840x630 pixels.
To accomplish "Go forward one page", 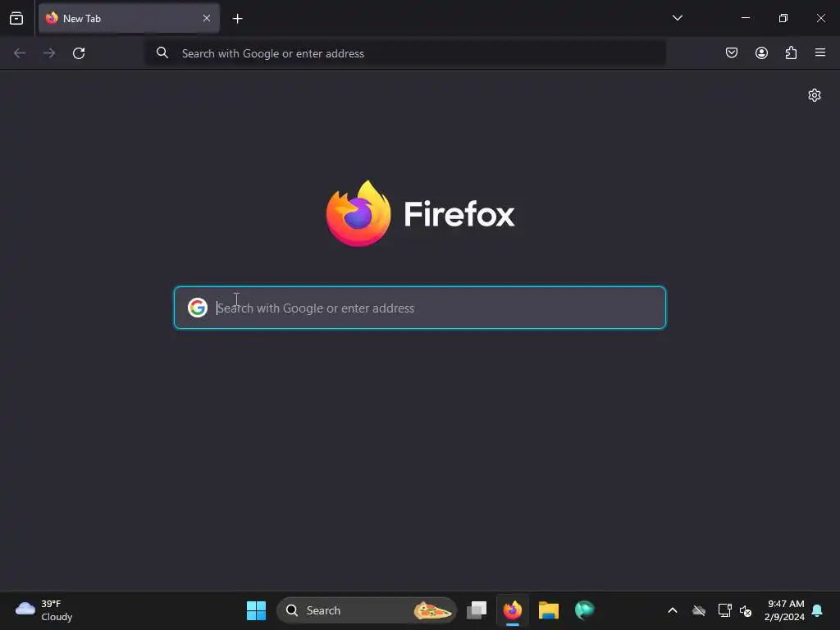I will pyautogui.click(x=49, y=53).
